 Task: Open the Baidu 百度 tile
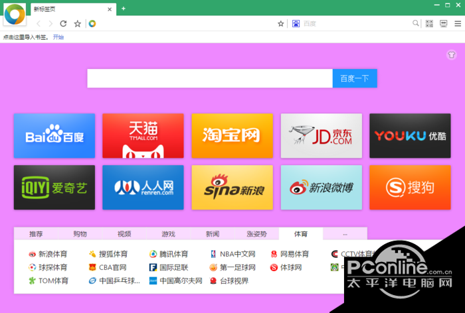point(54,136)
